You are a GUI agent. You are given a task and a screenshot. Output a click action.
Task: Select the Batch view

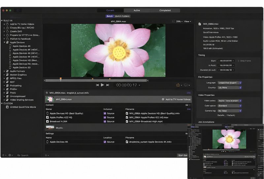pyautogui.click(x=110, y=16)
